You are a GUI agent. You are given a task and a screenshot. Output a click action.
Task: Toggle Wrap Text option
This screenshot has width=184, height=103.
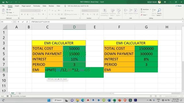point(69,11)
